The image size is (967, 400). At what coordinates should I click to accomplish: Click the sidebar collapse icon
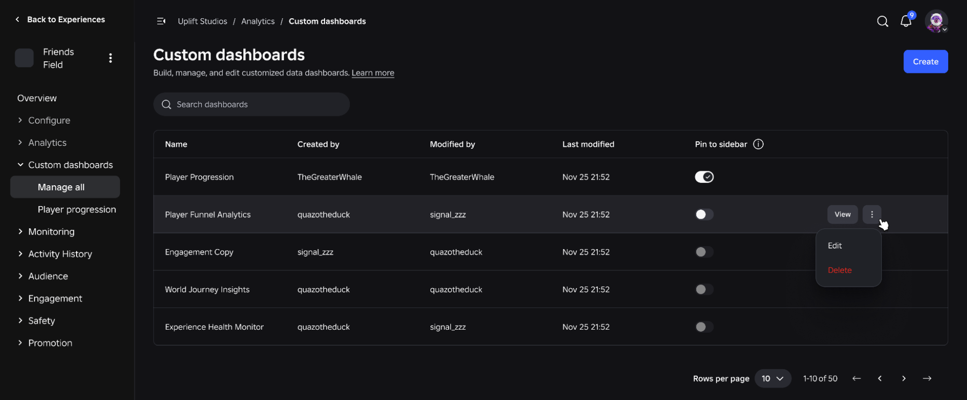[x=161, y=21]
